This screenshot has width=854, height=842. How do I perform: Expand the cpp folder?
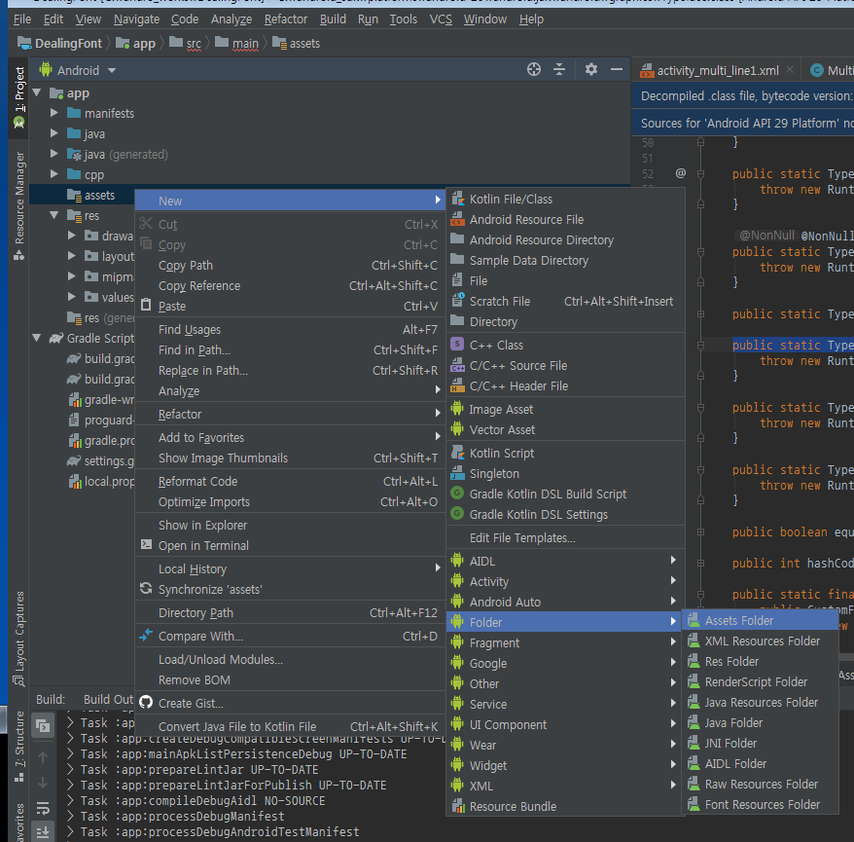click(x=53, y=174)
